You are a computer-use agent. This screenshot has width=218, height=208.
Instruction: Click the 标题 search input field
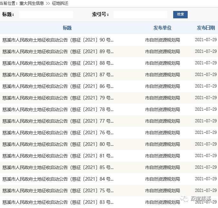46,14
